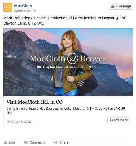This screenshot has height=146, width=136.
Task: Click the circular irl logo in the image
Action: click(x=73, y=59)
